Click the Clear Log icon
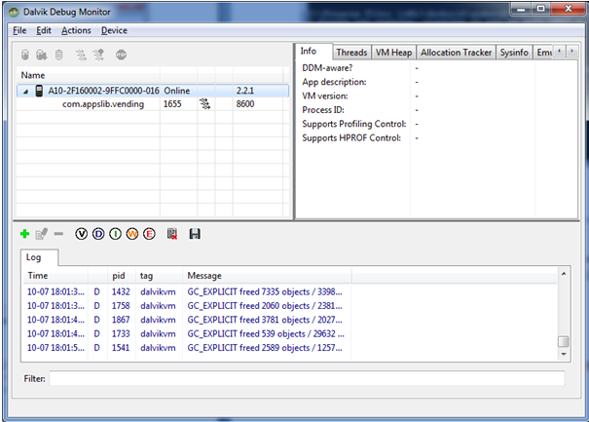 (172, 234)
